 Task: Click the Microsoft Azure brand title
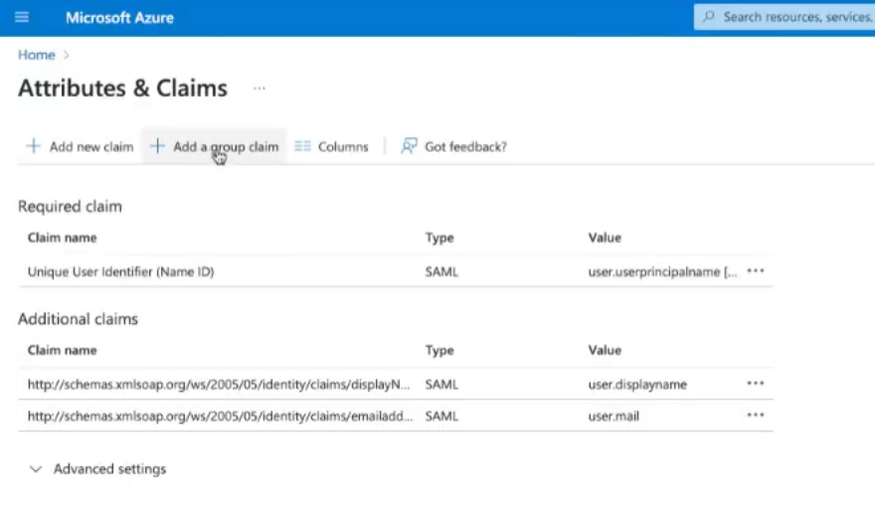[118, 17]
